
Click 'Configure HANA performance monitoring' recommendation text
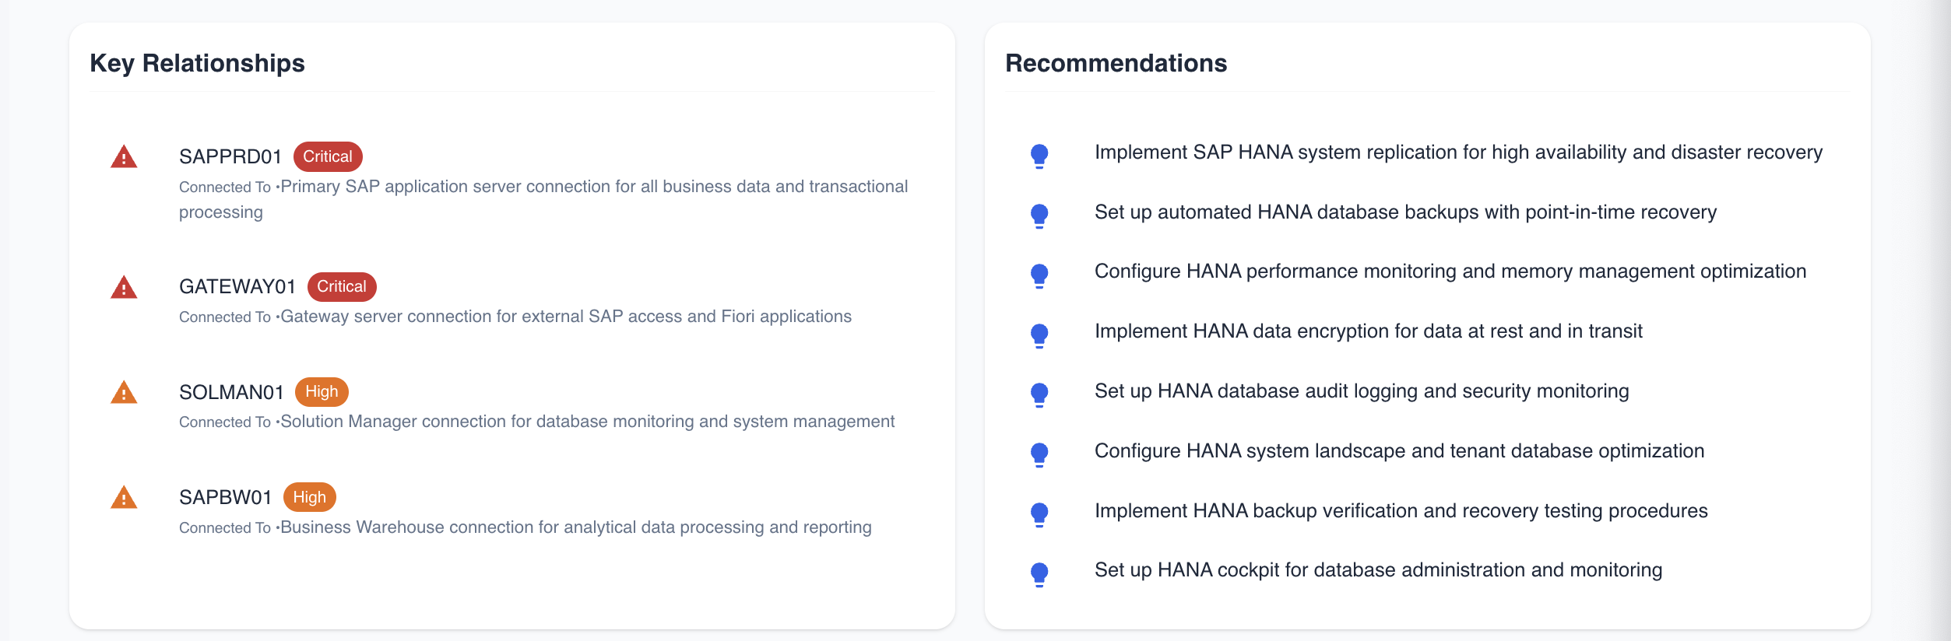pos(1450,271)
